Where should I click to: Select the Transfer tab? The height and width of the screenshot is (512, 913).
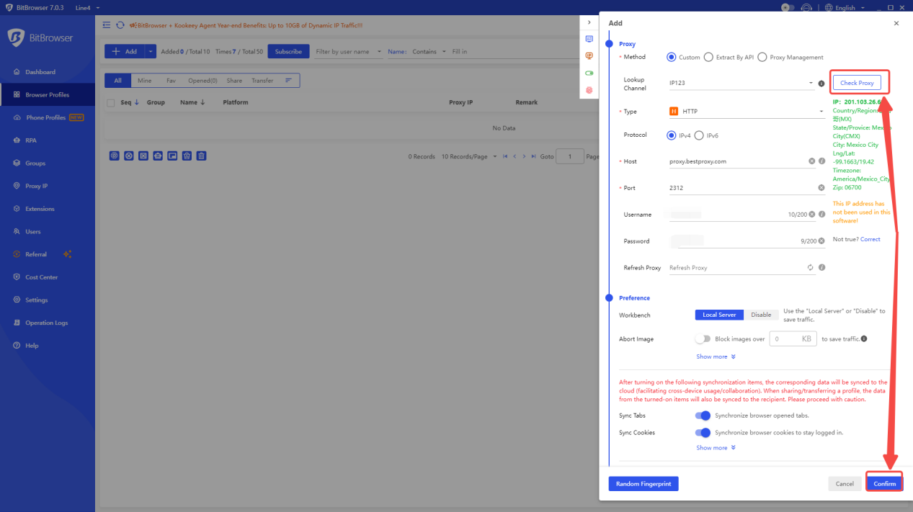tap(262, 81)
